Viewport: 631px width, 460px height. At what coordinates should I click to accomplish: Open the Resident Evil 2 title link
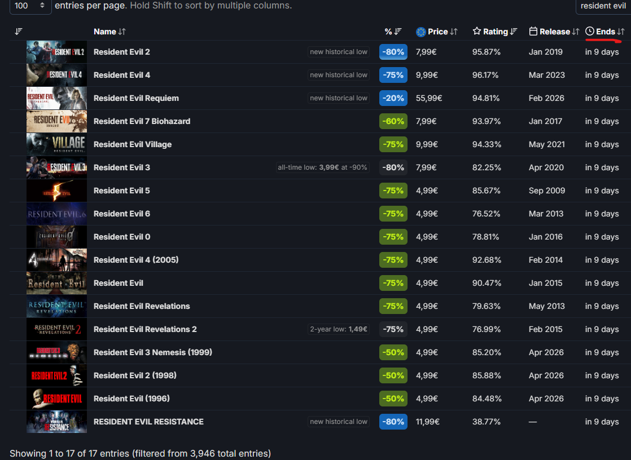(121, 52)
